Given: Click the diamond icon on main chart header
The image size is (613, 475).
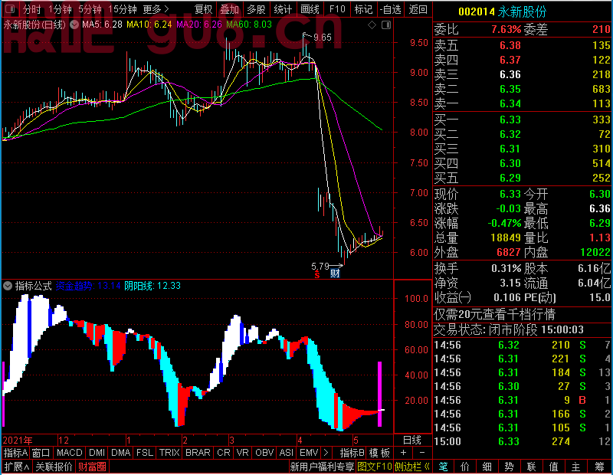Looking at the screenshot, I should tap(372, 25).
